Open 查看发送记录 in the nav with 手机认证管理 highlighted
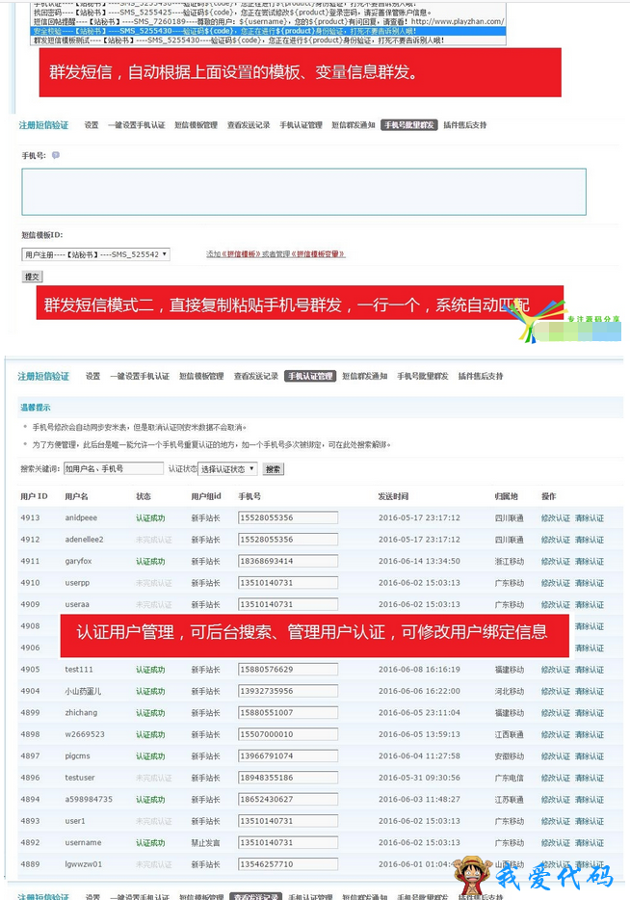The width and height of the screenshot is (630, 900). tap(256, 377)
